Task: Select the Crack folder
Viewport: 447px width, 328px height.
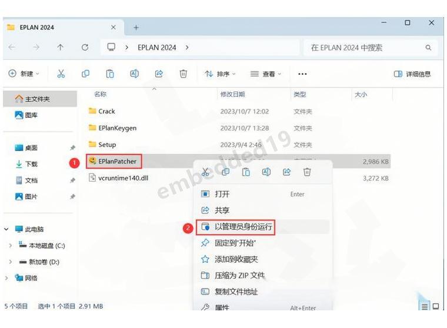Action: click(102, 111)
